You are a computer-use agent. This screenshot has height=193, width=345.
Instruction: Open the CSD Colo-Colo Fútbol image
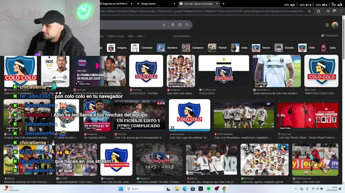tap(315, 159)
